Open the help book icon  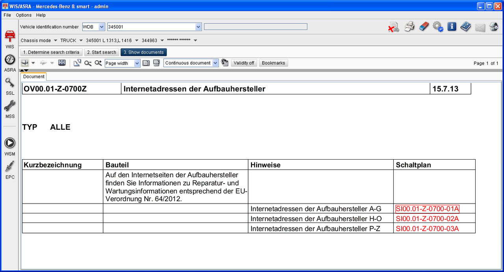coord(466,27)
